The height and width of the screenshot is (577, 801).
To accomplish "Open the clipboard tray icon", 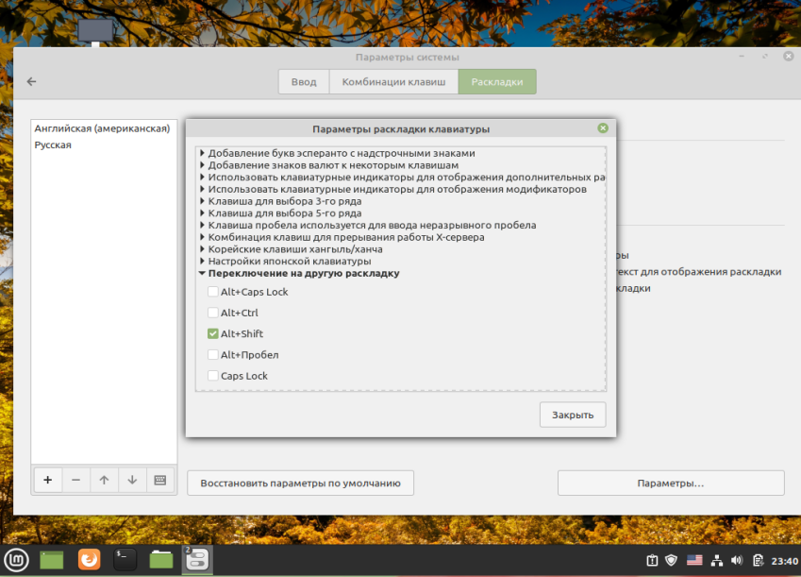I will 759,561.
